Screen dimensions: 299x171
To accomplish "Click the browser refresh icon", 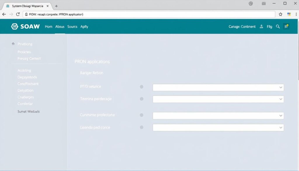I will click(18, 14).
